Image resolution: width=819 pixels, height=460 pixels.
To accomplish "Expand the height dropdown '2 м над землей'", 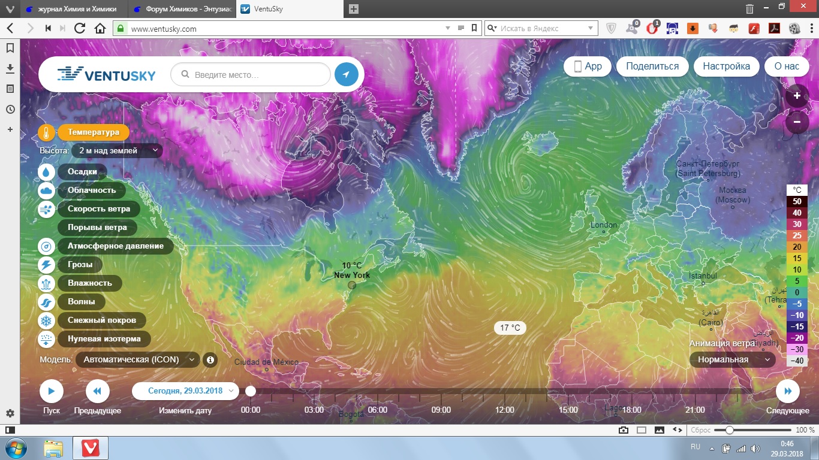I will click(x=116, y=151).
